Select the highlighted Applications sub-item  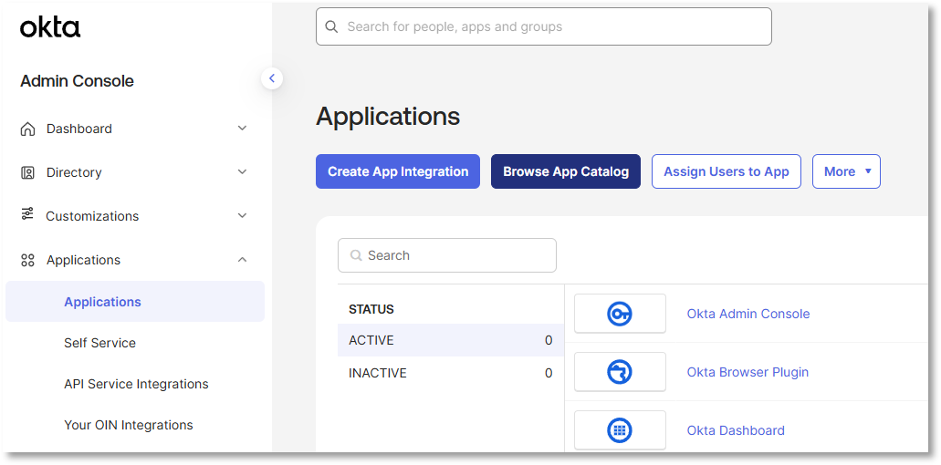click(135, 302)
